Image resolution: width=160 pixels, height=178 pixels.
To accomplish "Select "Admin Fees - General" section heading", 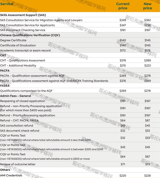I will coord(16,96).
